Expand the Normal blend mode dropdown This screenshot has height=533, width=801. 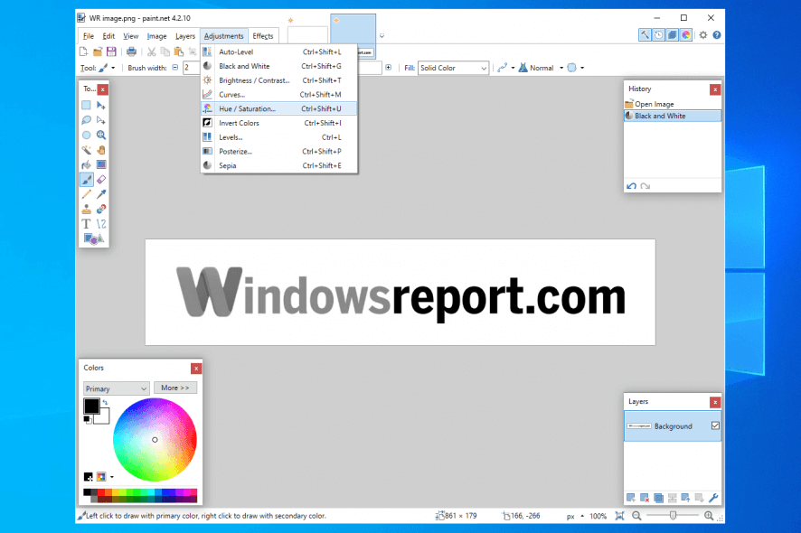coord(561,68)
